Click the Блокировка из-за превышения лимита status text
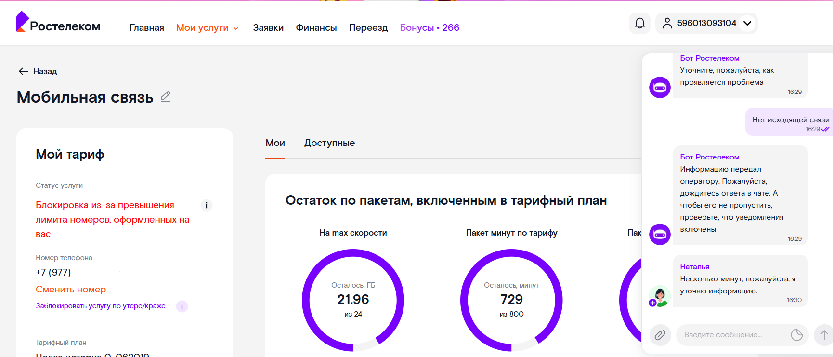 (113, 220)
